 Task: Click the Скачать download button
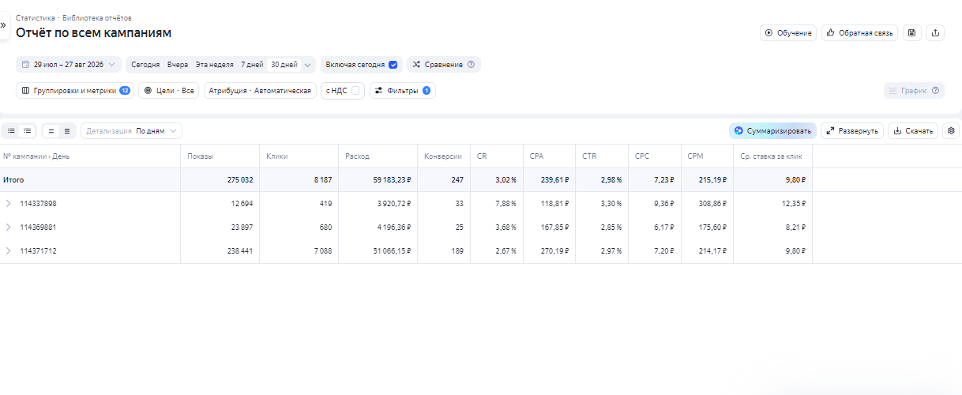pos(913,130)
